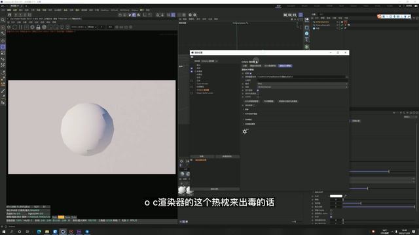
Task: Click the Task View taskbar icon
Action: coord(27,232)
